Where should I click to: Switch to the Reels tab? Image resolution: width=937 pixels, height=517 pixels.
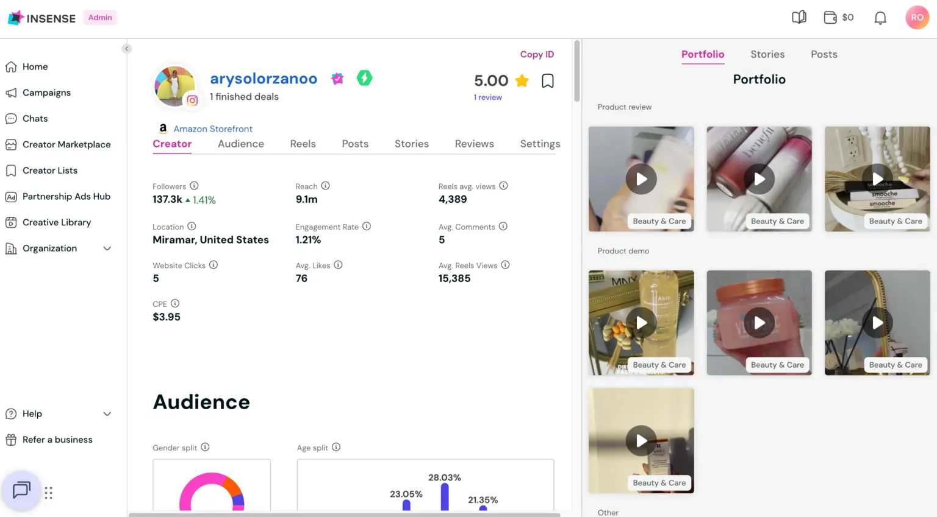(x=303, y=144)
